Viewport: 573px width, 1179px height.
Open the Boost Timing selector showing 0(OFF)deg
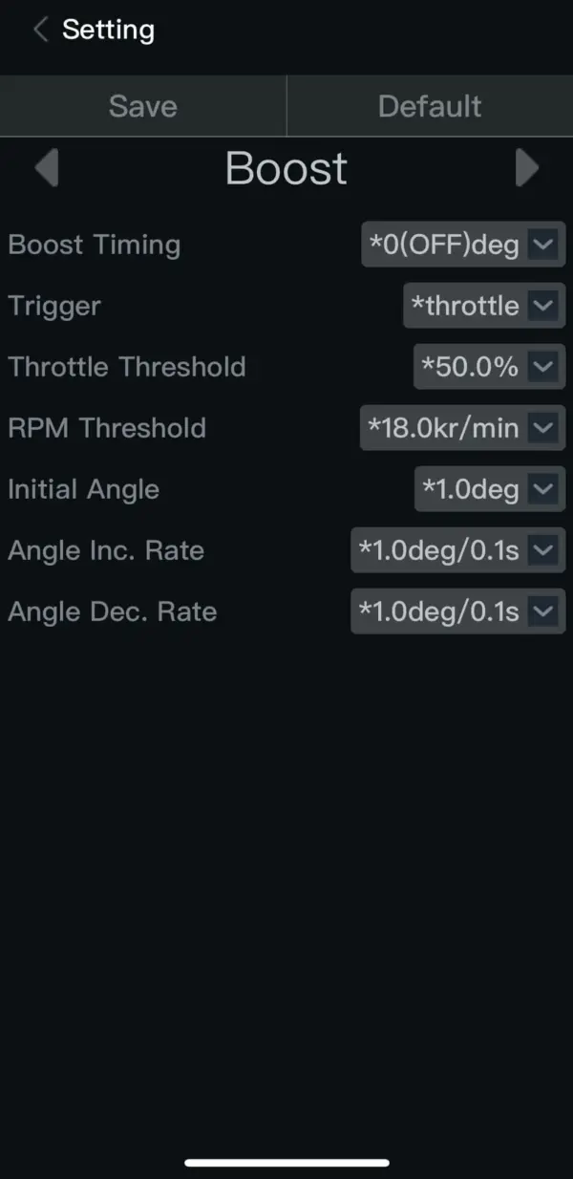click(x=463, y=244)
